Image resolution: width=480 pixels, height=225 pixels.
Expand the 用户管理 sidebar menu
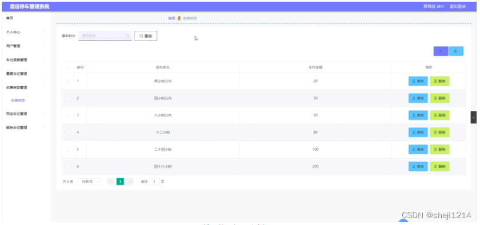[x=26, y=46]
